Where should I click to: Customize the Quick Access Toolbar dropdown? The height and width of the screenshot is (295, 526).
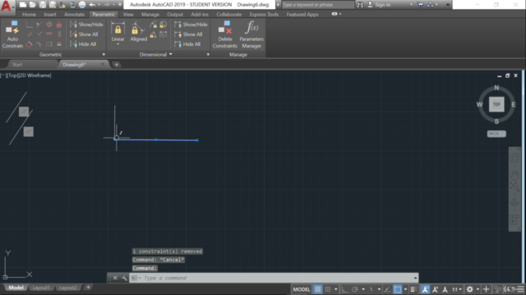(120, 5)
